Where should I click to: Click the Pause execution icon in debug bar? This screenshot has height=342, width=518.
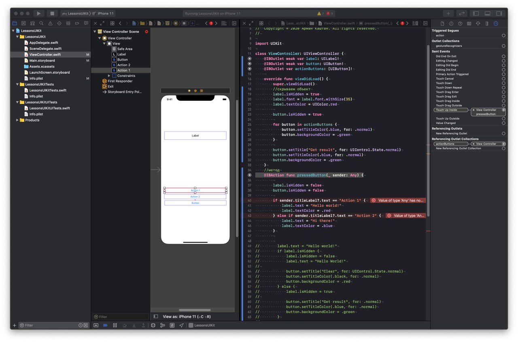(x=115, y=325)
